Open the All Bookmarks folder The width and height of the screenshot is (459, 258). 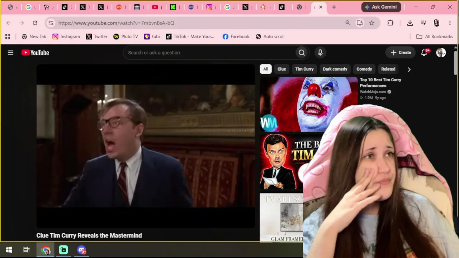(435, 37)
